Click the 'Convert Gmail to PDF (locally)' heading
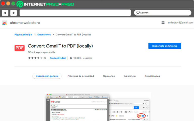The height and width of the screenshot is (121, 194). (60, 46)
